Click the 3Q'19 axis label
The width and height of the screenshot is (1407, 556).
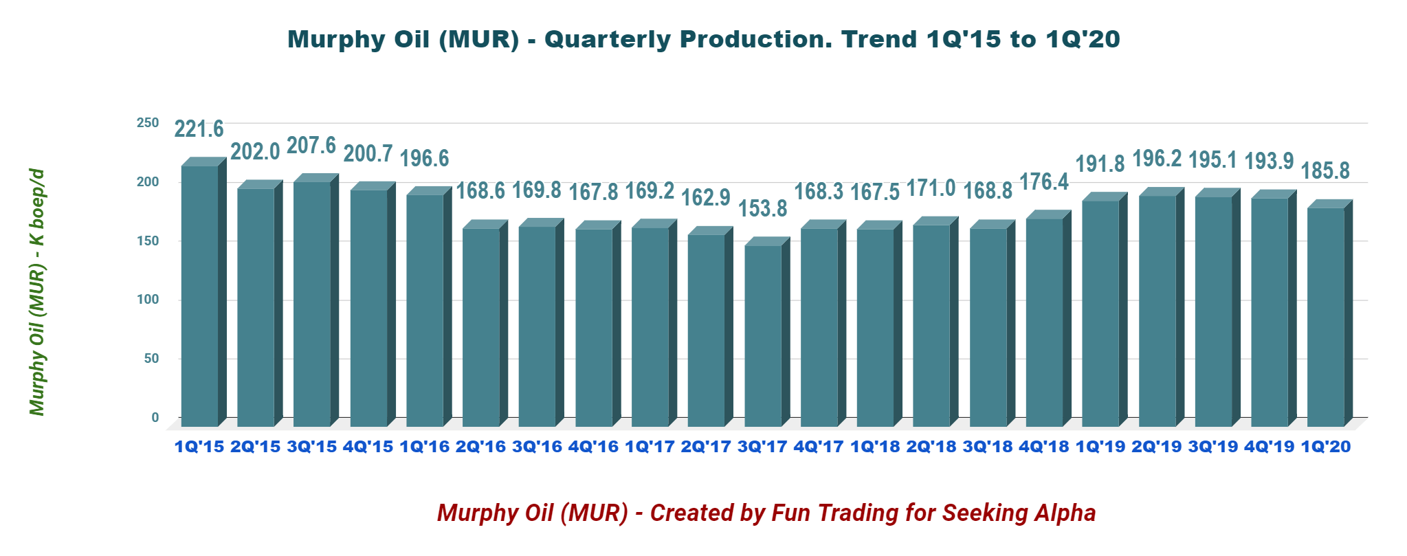pyautogui.click(x=1213, y=447)
